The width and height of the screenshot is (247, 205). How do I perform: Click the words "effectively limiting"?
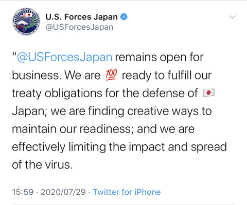[59, 147]
